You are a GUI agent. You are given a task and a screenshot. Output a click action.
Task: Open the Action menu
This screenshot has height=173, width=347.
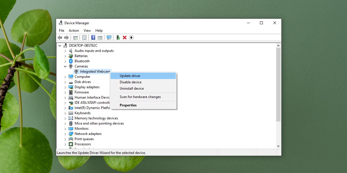(74, 30)
